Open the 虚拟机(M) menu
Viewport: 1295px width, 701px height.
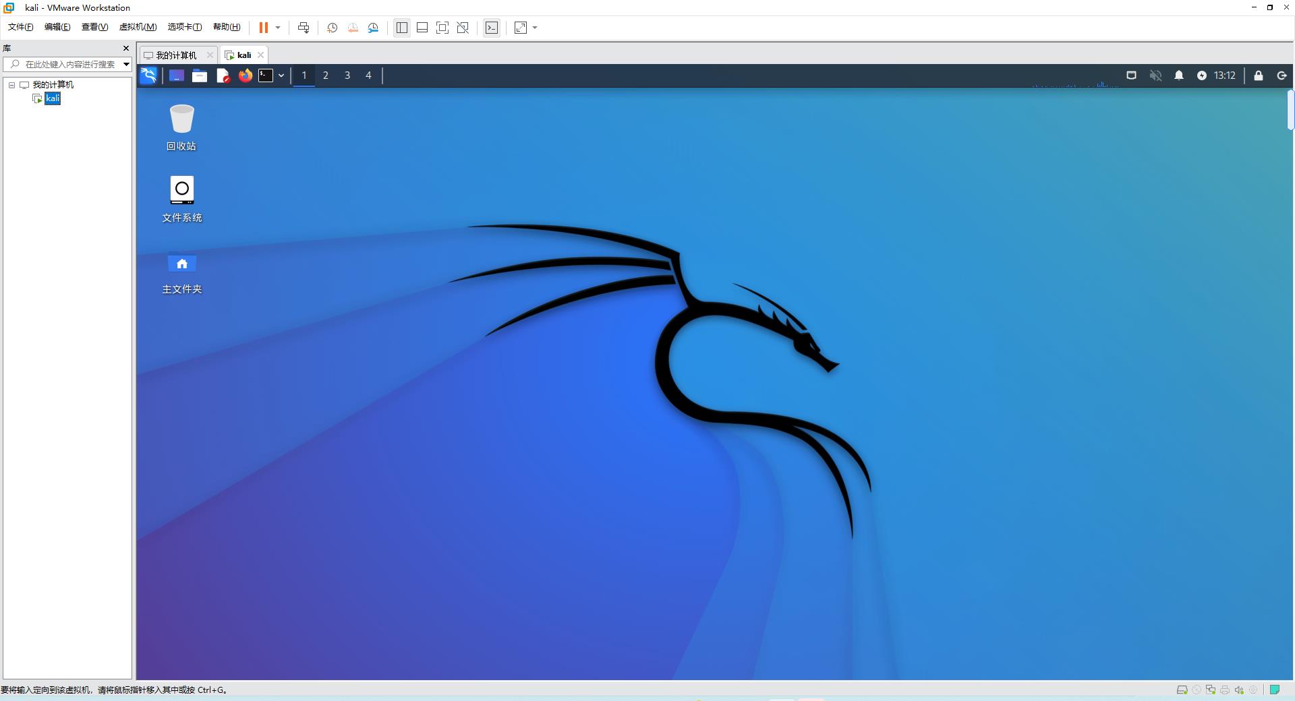[x=138, y=27]
